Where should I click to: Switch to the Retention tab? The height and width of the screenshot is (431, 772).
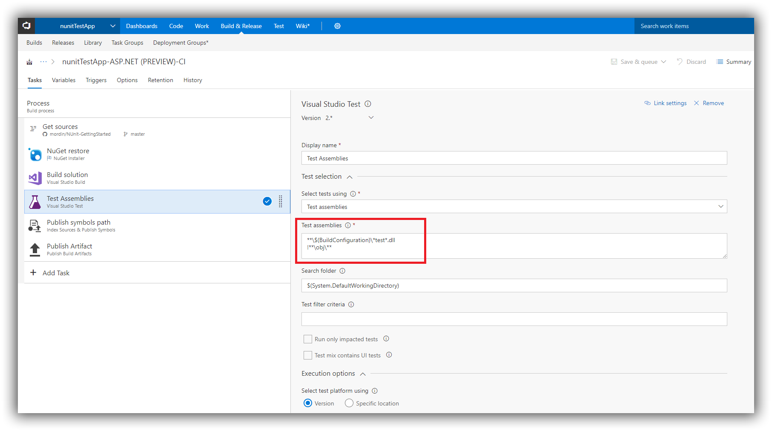click(161, 80)
